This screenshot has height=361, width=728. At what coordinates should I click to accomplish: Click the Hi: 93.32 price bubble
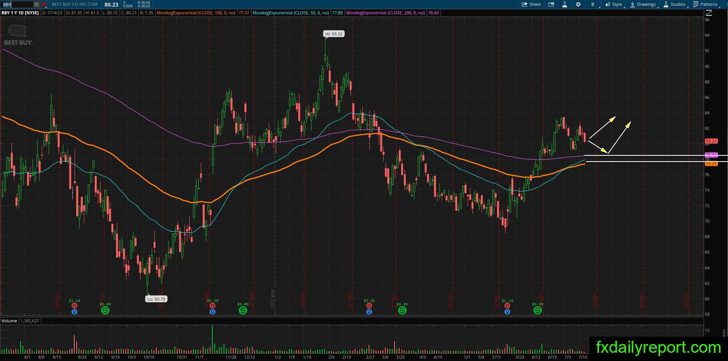tap(334, 34)
